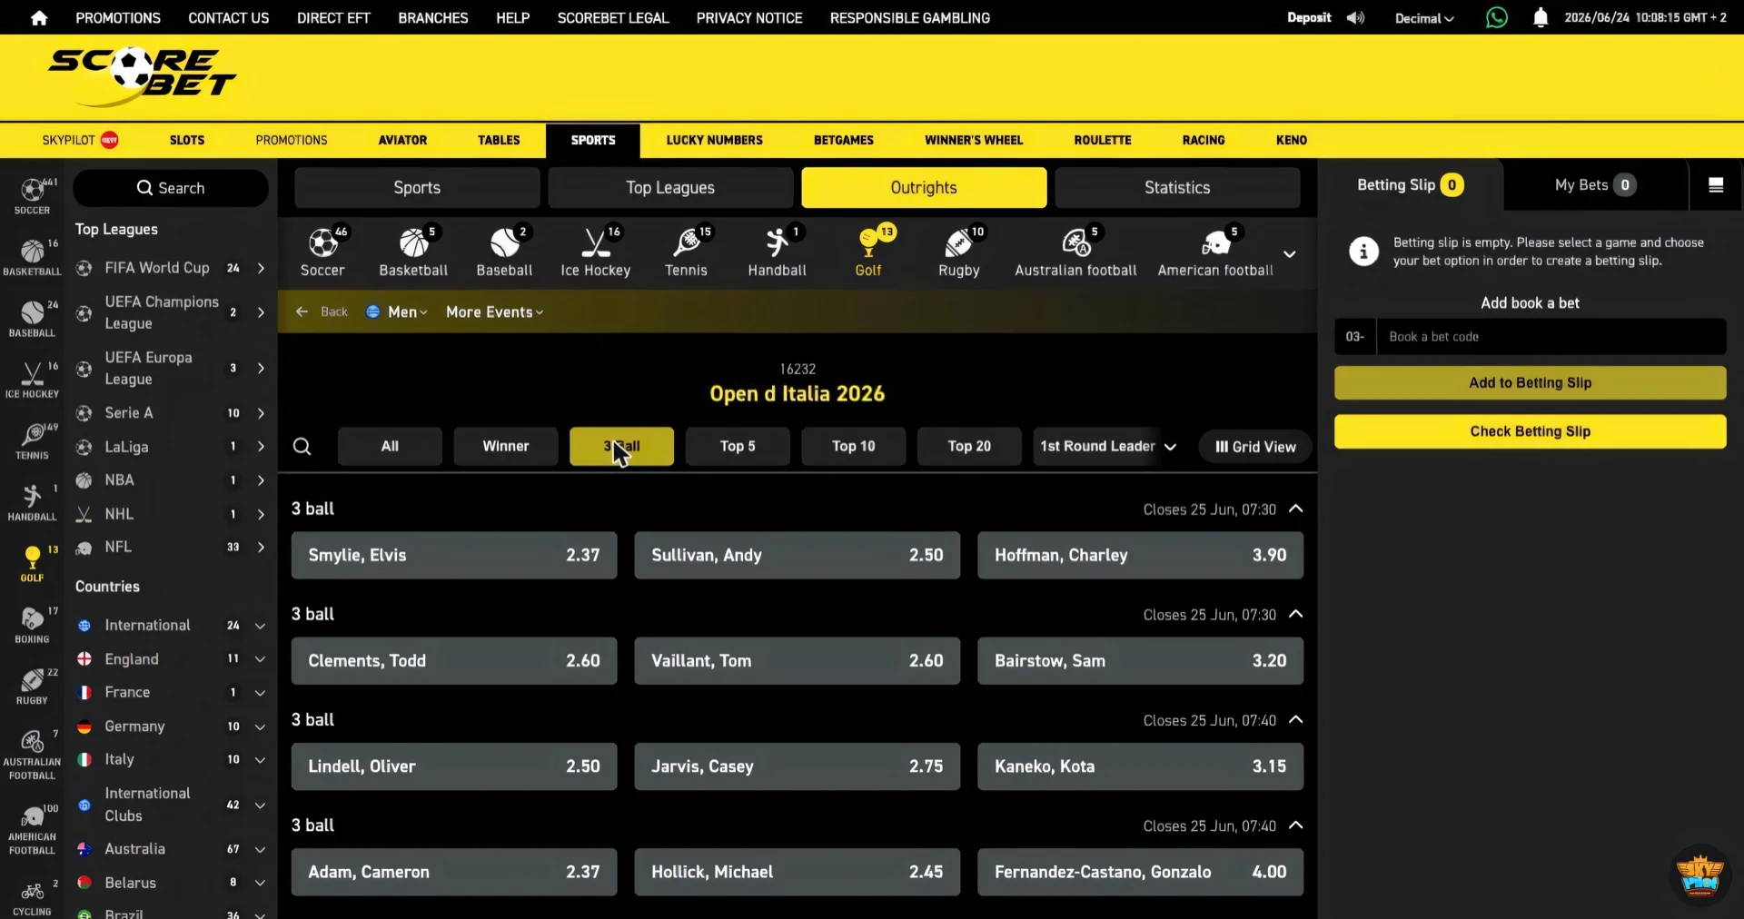Select Boxing icon in left sidebar
The image size is (1744, 919).
[x=32, y=625]
